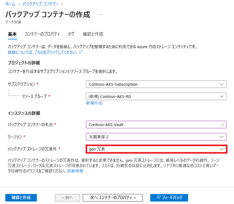Click the green checkmark in name field
The width and height of the screenshot is (234, 204).
pos(222,125)
